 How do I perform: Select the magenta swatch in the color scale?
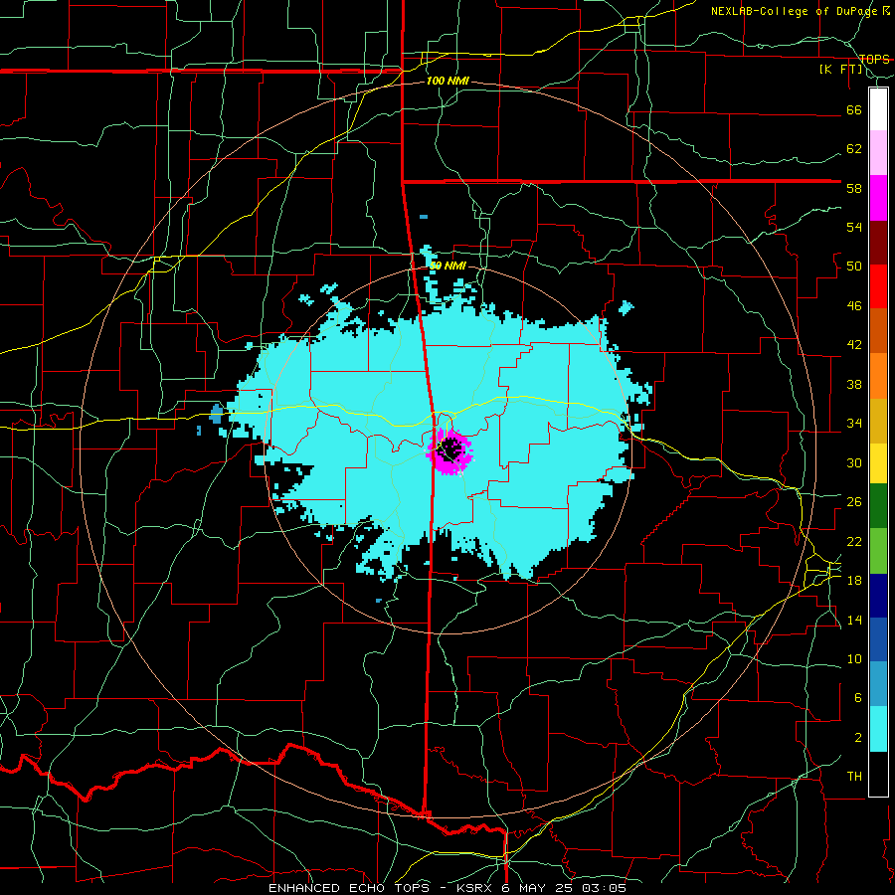pos(878,198)
